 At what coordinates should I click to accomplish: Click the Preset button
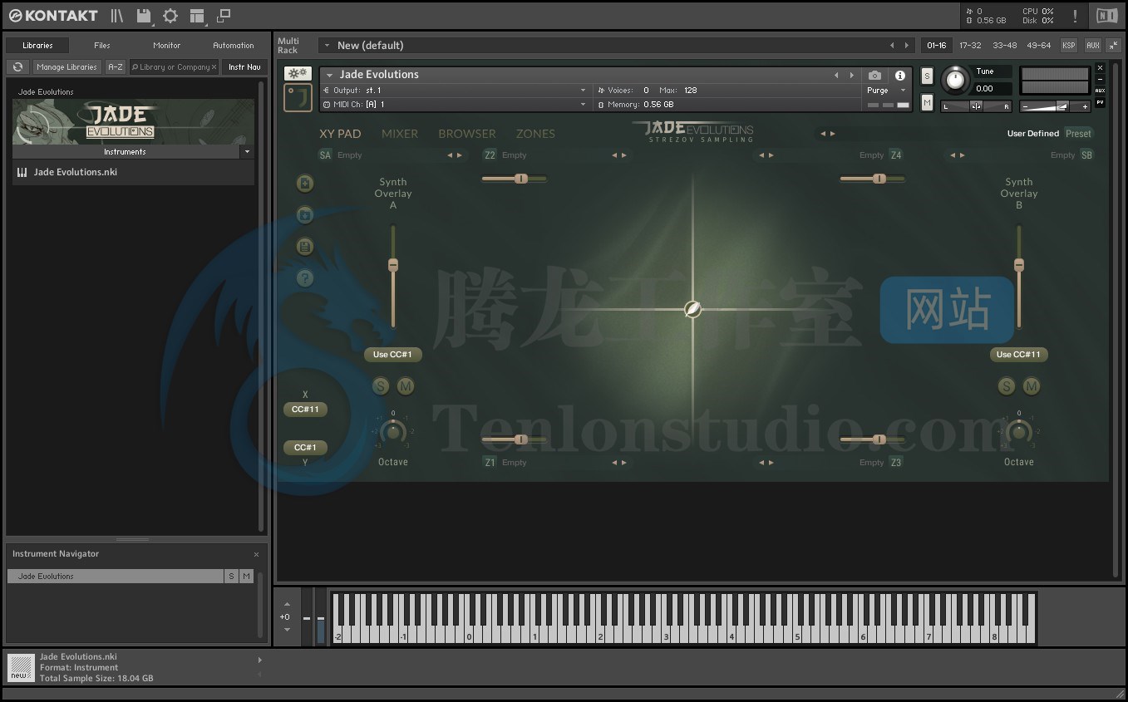[1078, 134]
